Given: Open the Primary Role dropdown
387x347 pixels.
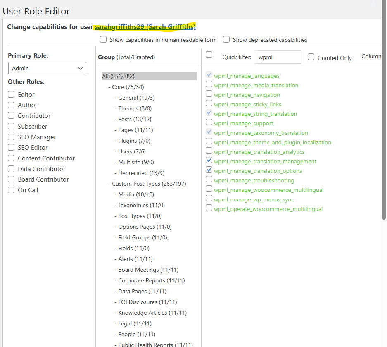Looking at the screenshot, I should point(47,68).
